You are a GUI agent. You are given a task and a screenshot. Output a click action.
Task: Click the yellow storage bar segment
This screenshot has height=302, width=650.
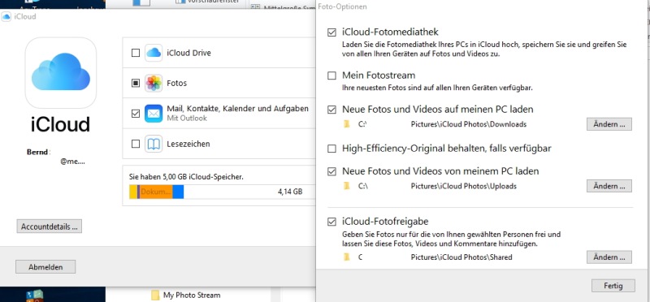[133, 192]
